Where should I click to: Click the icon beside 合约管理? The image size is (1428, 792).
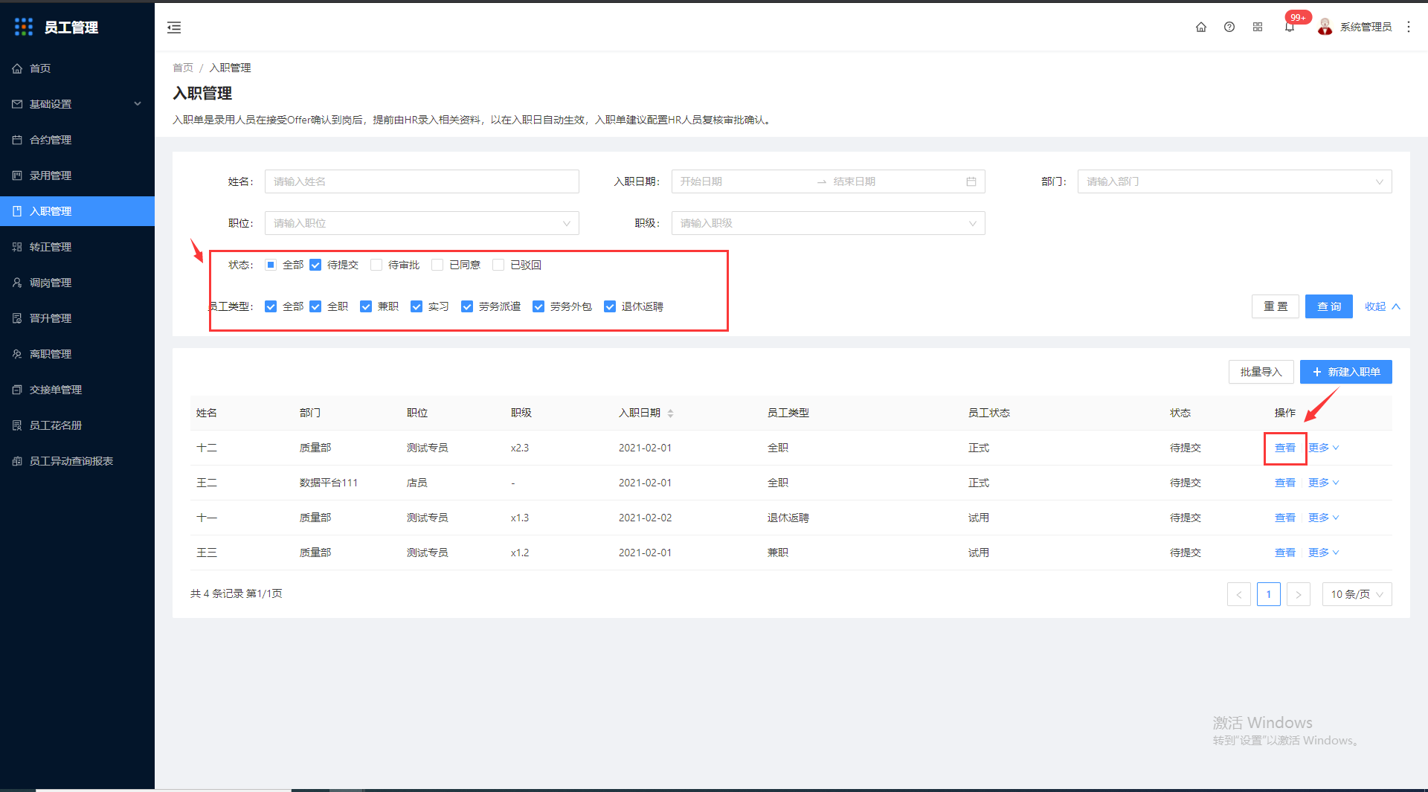tap(17, 140)
